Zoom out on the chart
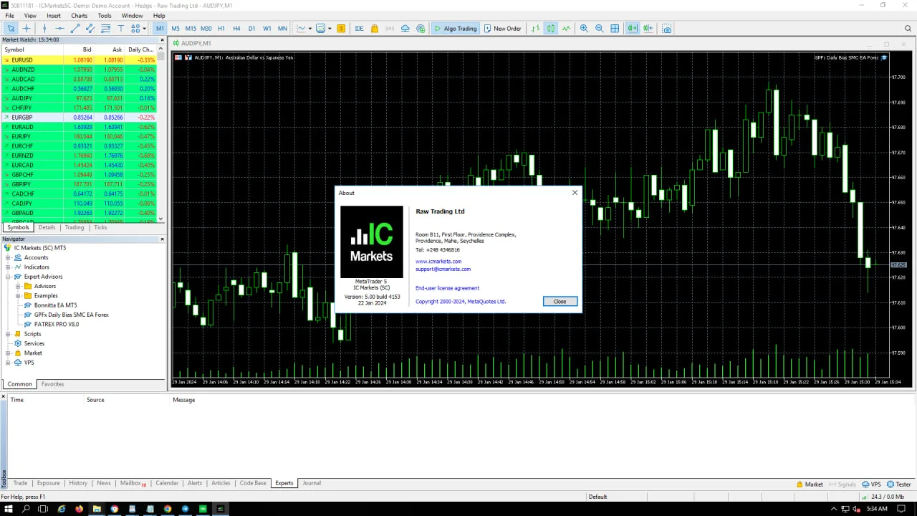Viewport: 917px width, 516px height. click(x=600, y=29)
